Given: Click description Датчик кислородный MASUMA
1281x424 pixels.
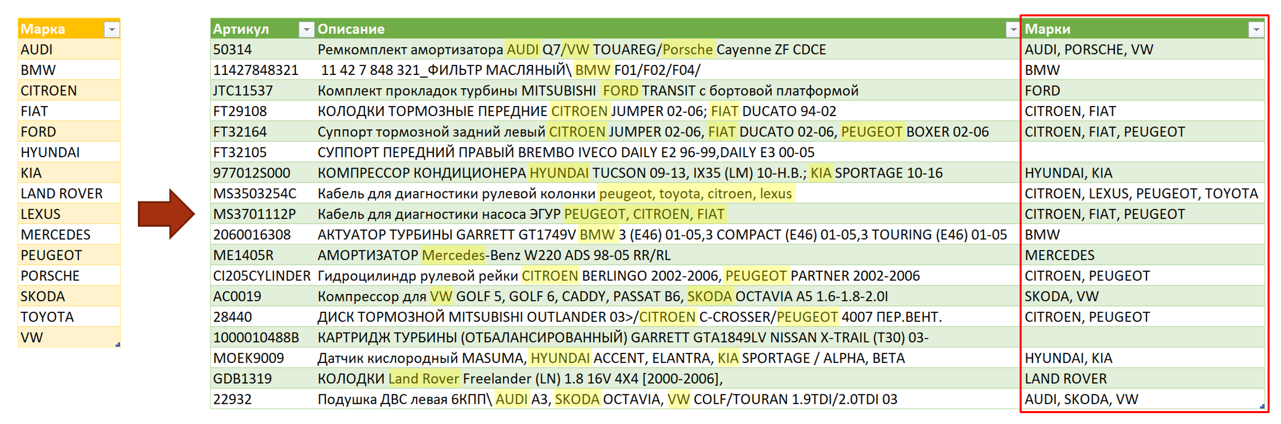Looking at the screenshot, I should (x=668, y=359).
